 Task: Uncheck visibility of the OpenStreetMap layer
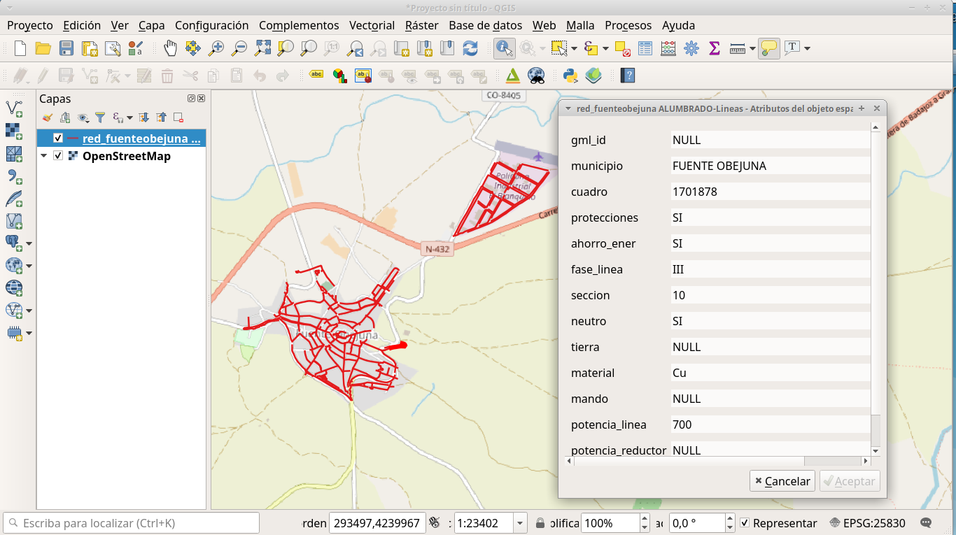point(59,156)
